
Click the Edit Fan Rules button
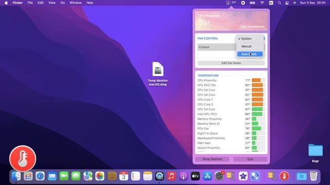pyautogui.click(x=231, y=63)
